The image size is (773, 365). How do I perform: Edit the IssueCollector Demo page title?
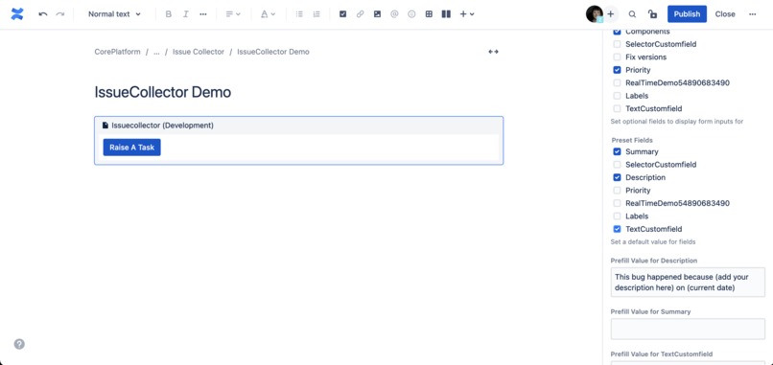pos(163,92)
